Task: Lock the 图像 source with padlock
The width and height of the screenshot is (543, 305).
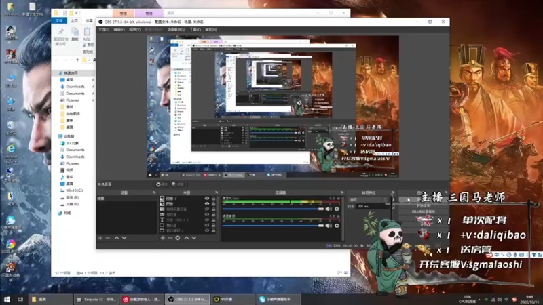Action: pos(213,204)
